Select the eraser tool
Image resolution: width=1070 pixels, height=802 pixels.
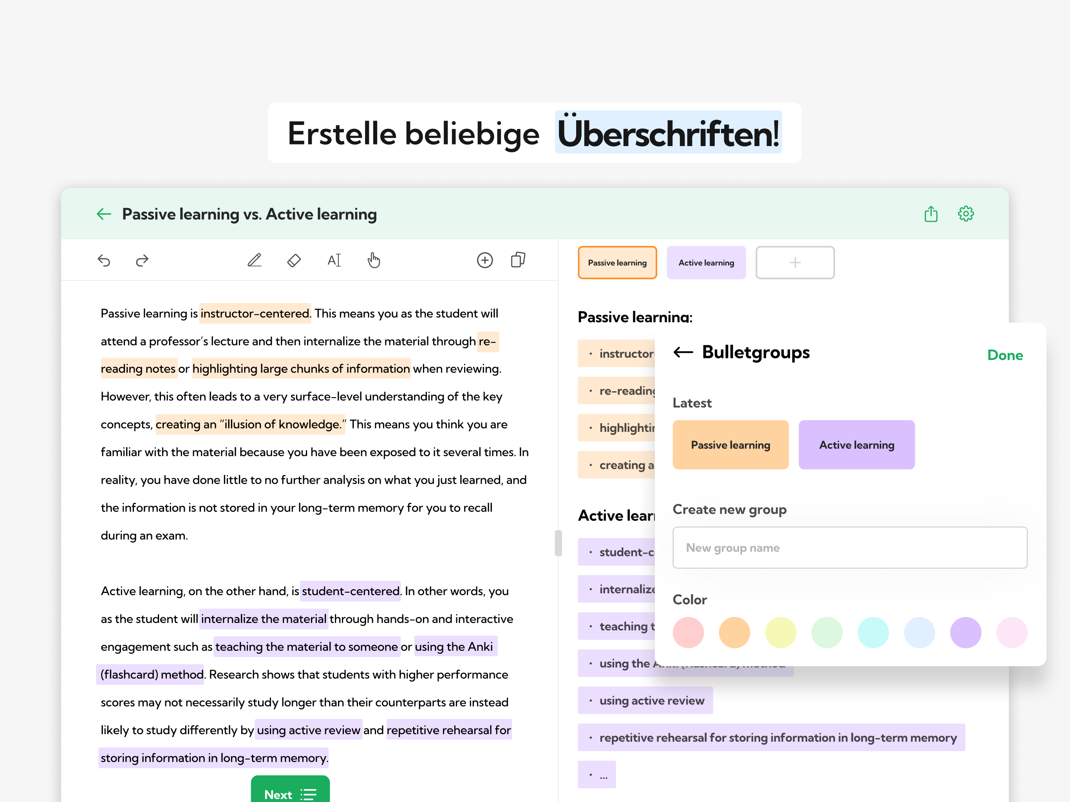tap(294, 260)
